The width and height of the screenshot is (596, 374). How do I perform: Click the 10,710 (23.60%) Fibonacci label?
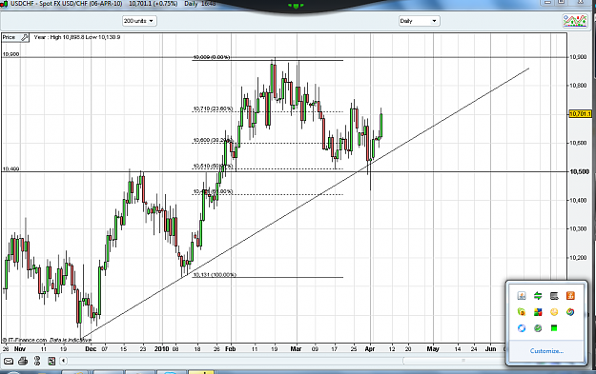(x=213, y=108)
